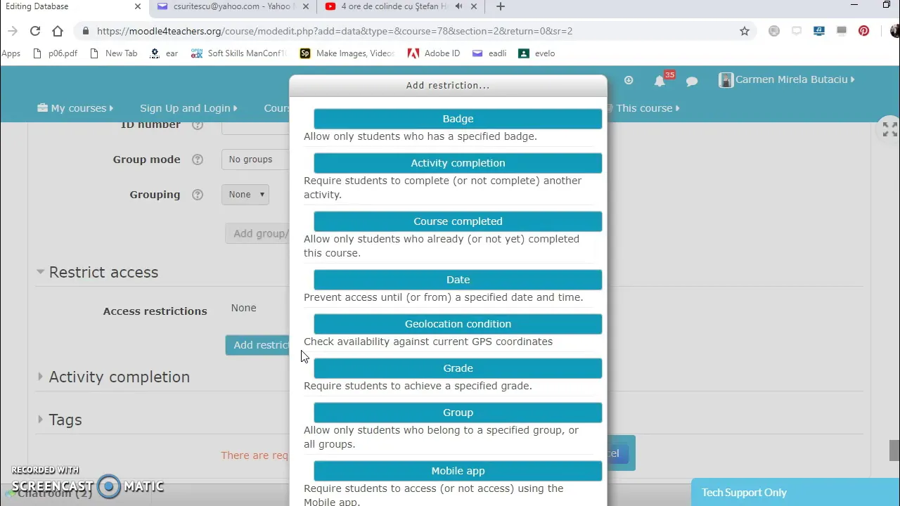Click the Add group/grouping access restriction button
The height and width of the screenshot is (506, 900).
pos(257,233)
